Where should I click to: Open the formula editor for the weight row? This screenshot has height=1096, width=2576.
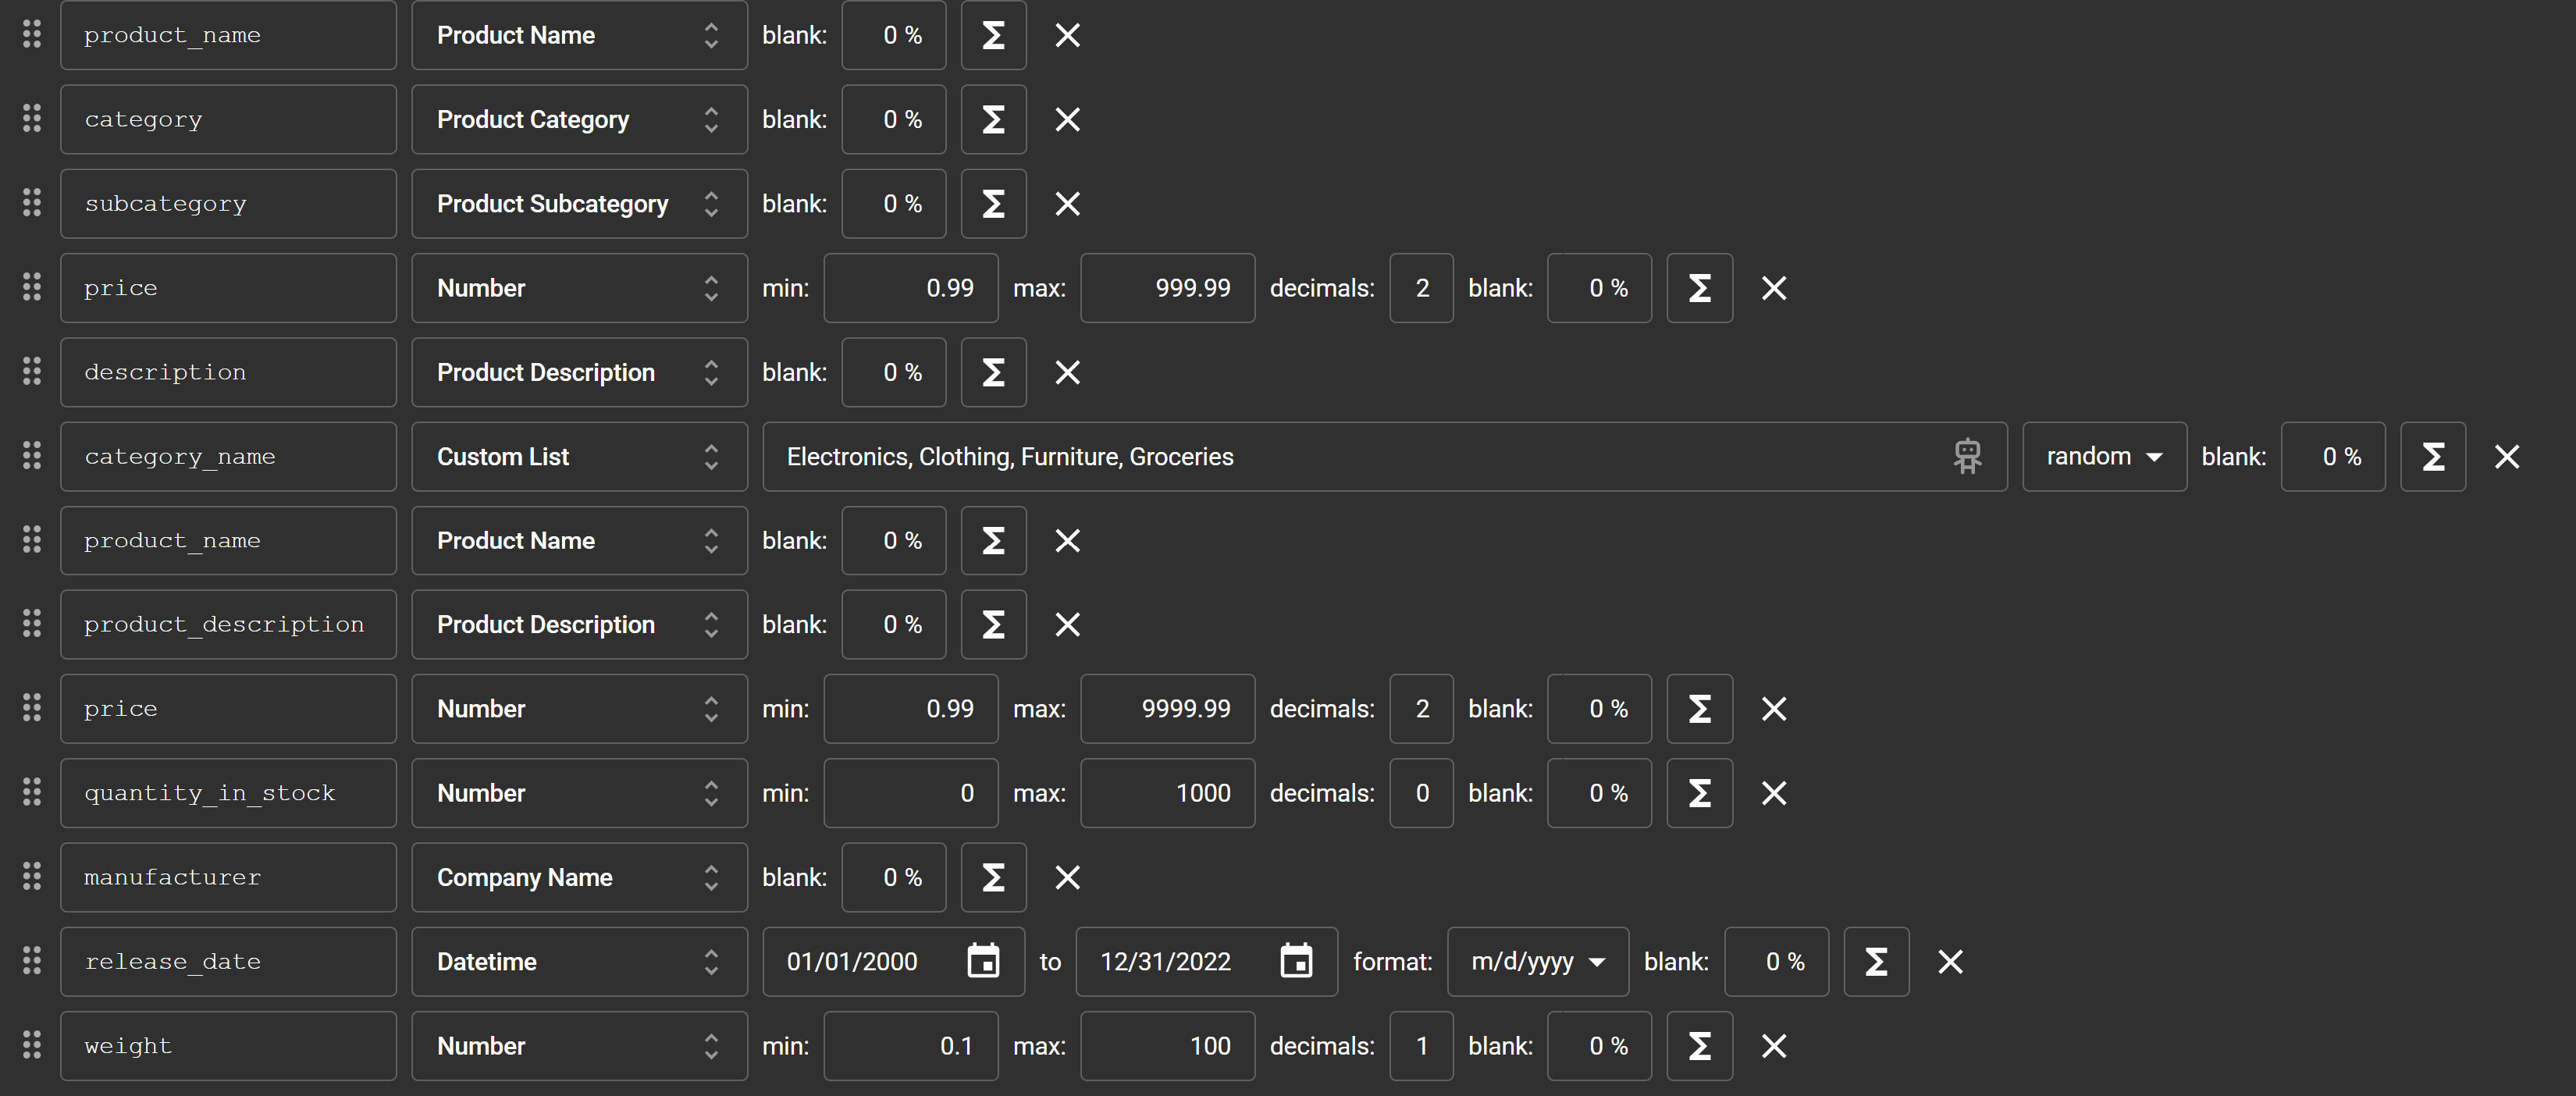[x=1699, y=1046]
